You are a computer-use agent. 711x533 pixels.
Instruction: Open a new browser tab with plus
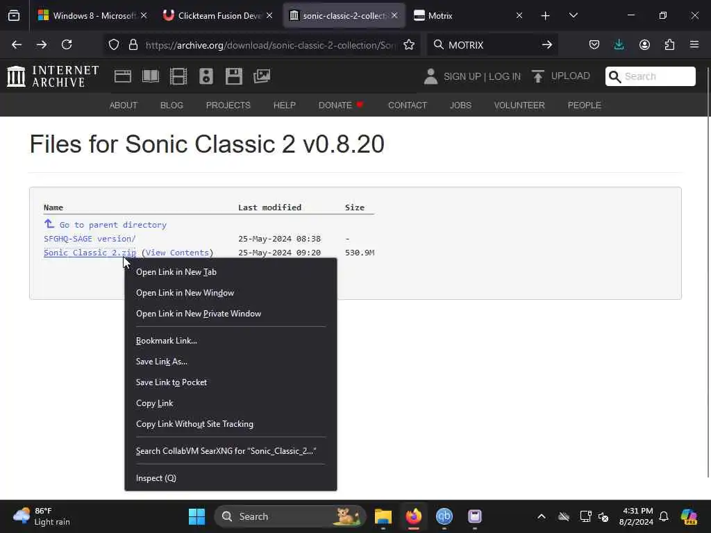(545, 16)
